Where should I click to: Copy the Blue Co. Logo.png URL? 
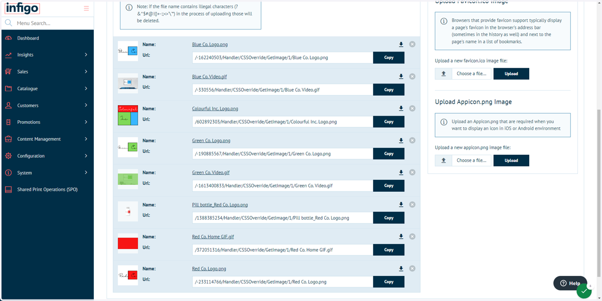click(x=389, y=58)
